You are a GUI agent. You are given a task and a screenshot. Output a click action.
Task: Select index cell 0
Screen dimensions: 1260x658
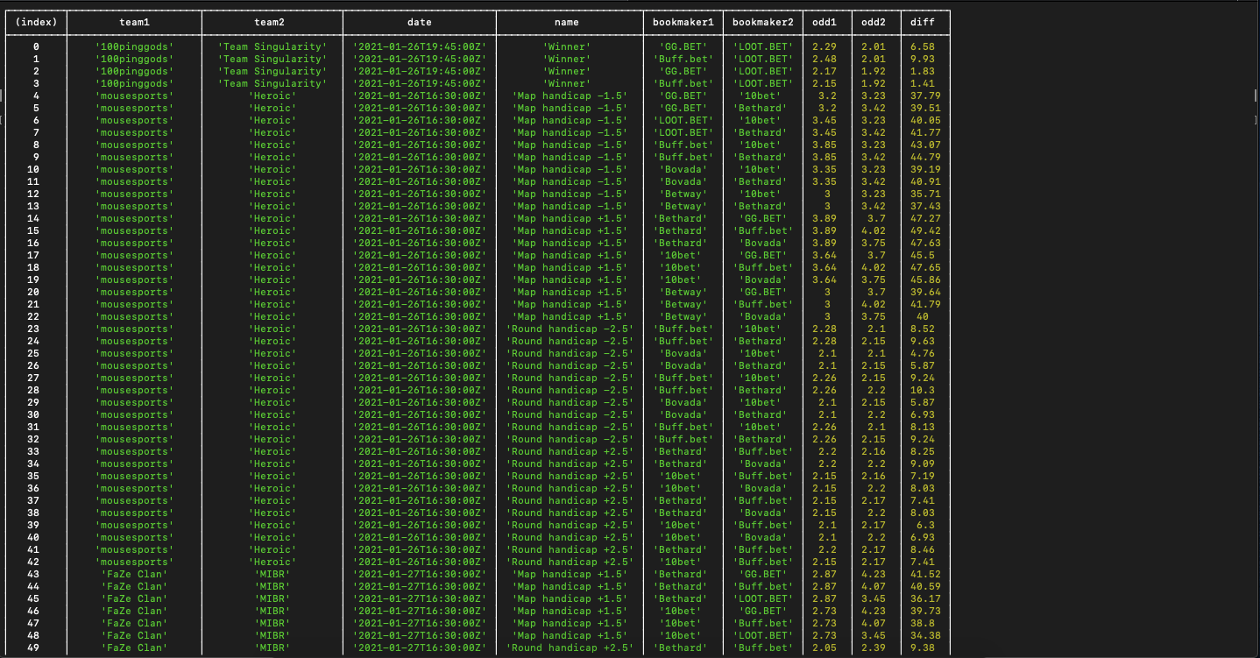click(x=36, y=46)
